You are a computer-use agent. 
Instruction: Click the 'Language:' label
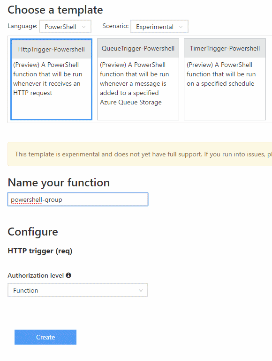point(23,26)
